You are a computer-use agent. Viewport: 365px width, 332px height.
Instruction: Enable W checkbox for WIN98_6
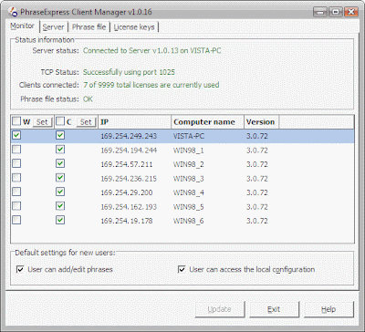[16, 220]
